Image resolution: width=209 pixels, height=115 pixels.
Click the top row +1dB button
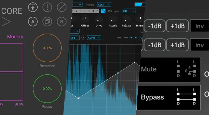click(x=178, y=26)
